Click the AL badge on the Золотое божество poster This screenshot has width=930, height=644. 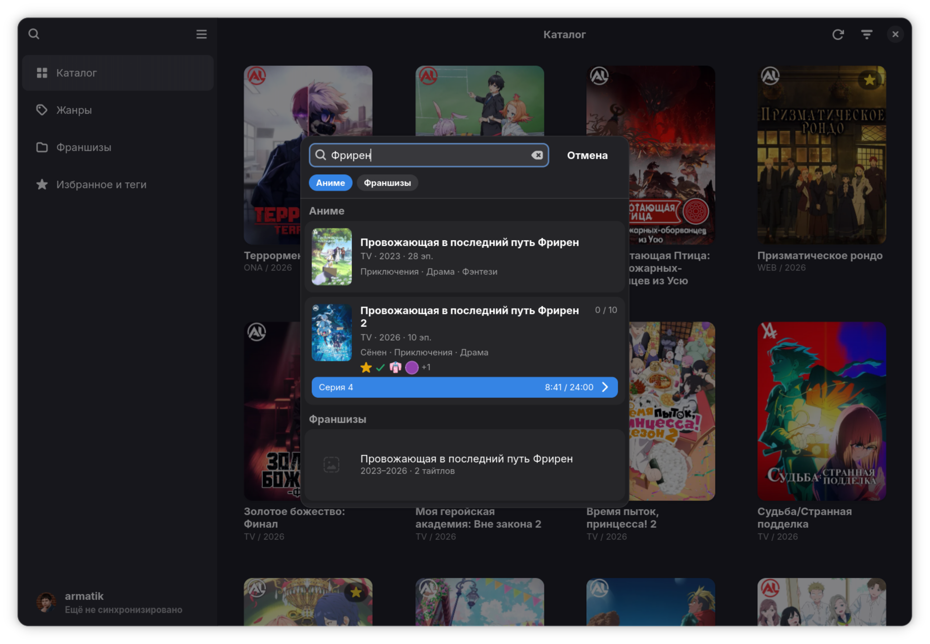coord(256,332)
